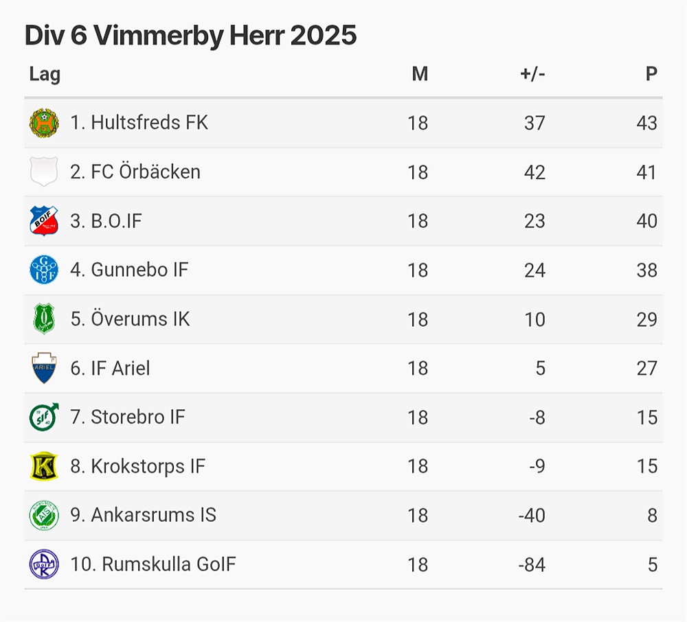Click the Hultsfreds FK club crest
The height and width of the screenshot is (622, 687).
click(44, 123)
